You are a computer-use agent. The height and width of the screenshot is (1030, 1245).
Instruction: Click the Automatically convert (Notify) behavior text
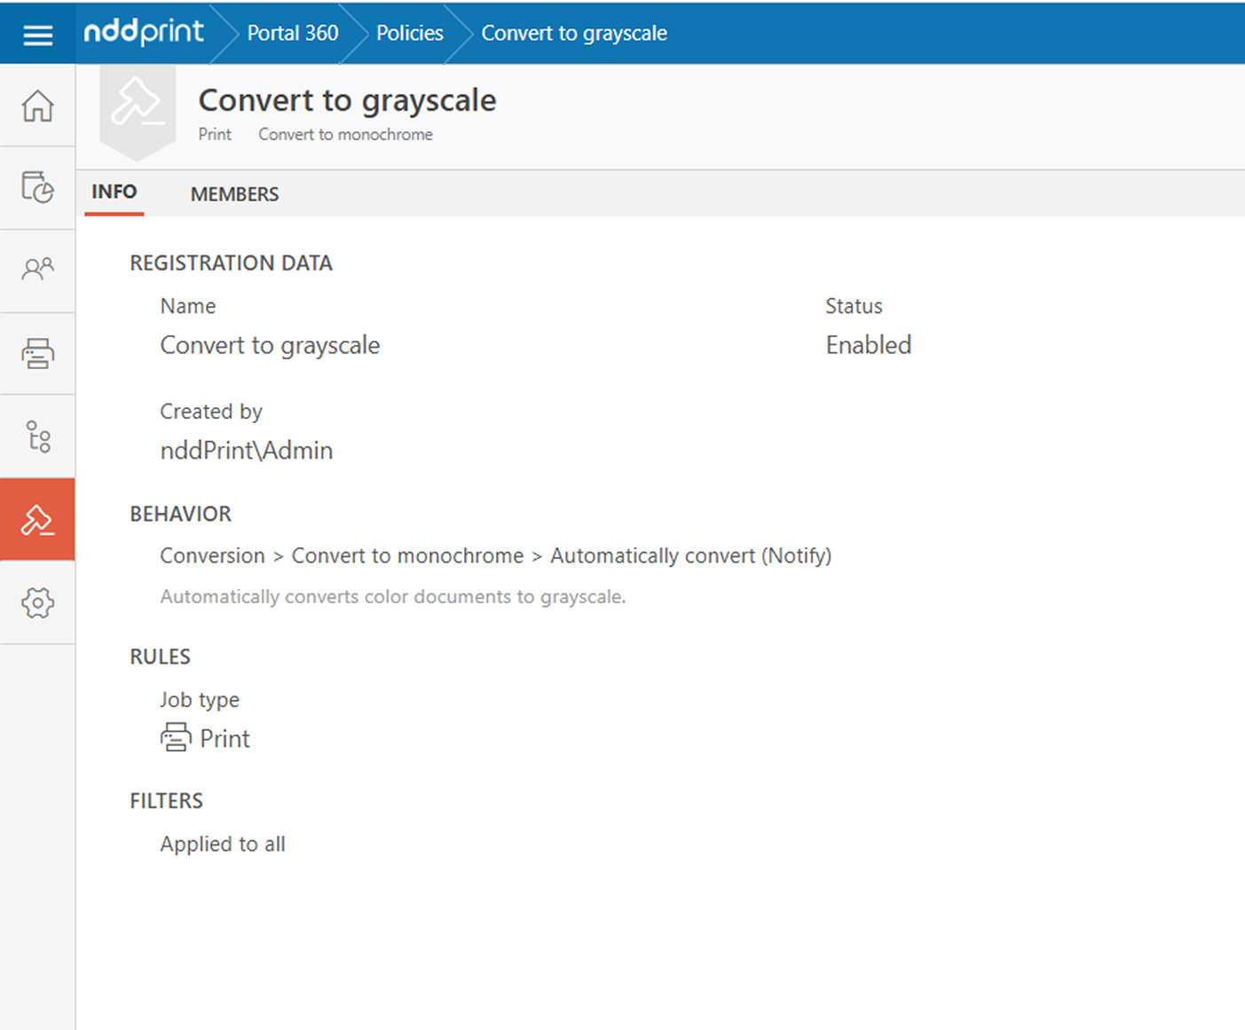(690, 556)
